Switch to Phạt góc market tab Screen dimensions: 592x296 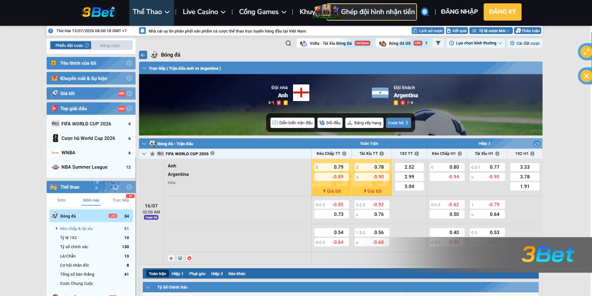[197, 274]
